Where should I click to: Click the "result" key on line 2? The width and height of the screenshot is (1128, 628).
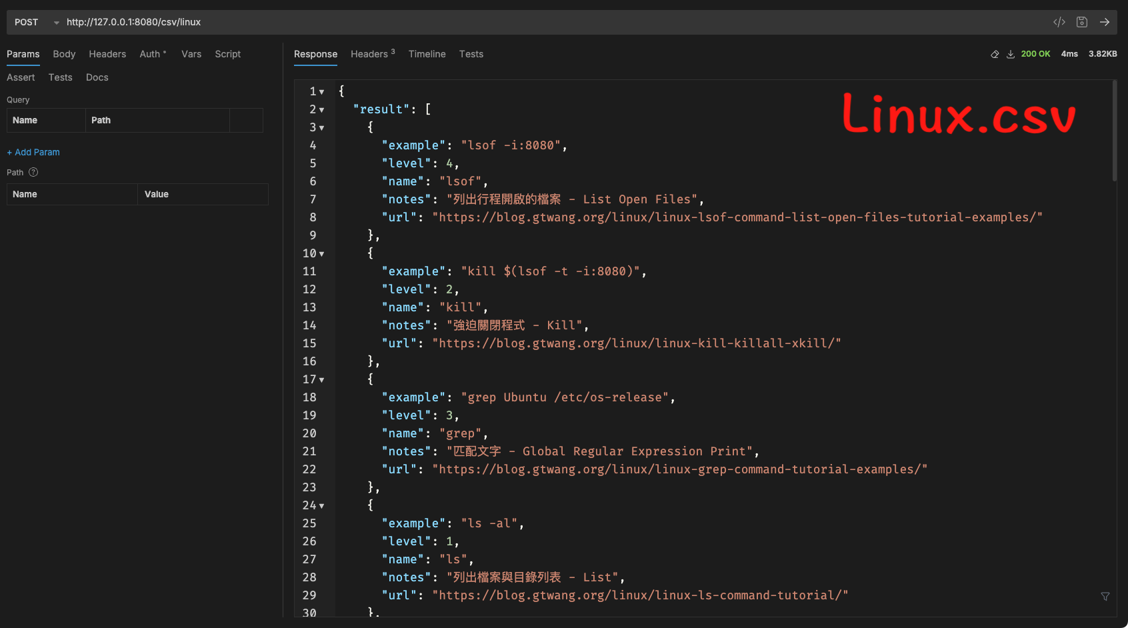point(381,109)
